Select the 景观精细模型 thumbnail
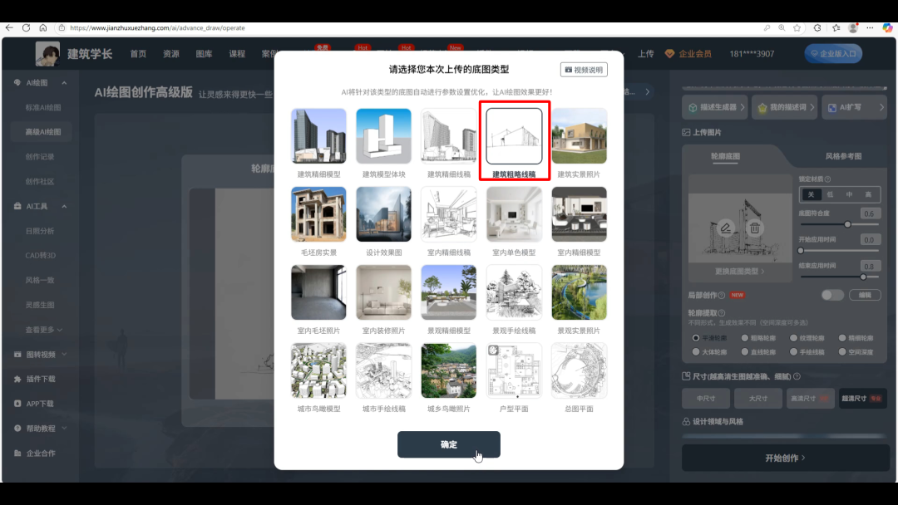Image resolution: width=898 pixels, height=505 pixels. tap(448, 292)
